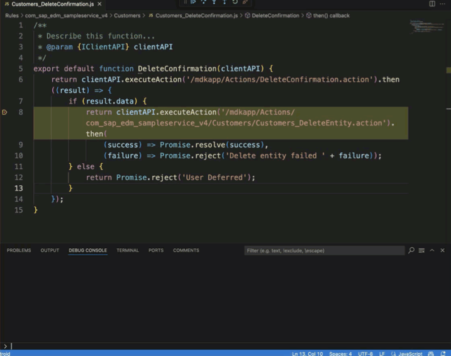This screenshot has width=451, height=356.
Task: Open notifications bell in status bar
Action: (x=443, y=353)
